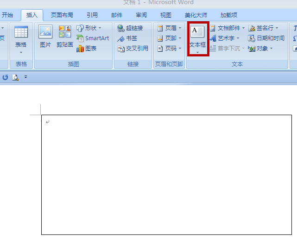The width and height of the screenshot is (297, 240).
Task: Open the 视图 tab
Action: [166, 15]
